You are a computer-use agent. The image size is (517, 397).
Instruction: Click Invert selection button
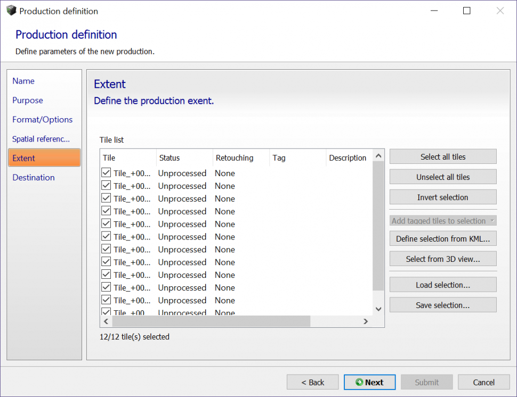443,197
